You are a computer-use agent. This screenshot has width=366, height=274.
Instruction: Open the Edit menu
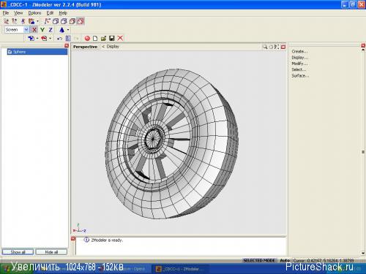point(50,13)
